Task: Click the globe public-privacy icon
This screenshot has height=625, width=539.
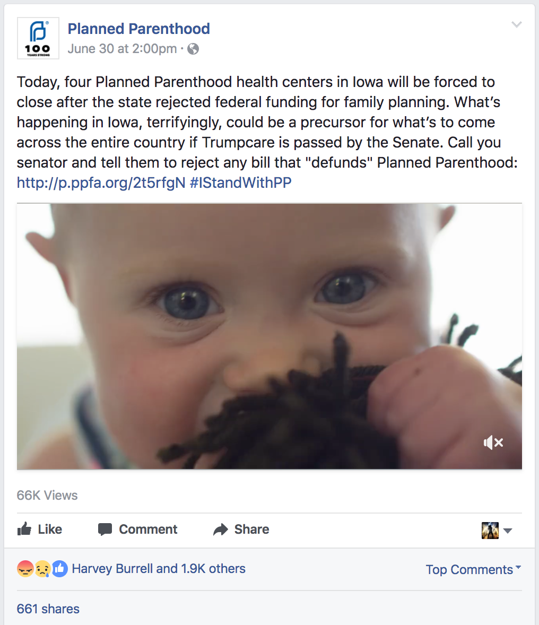Action: tap(193, 49)
